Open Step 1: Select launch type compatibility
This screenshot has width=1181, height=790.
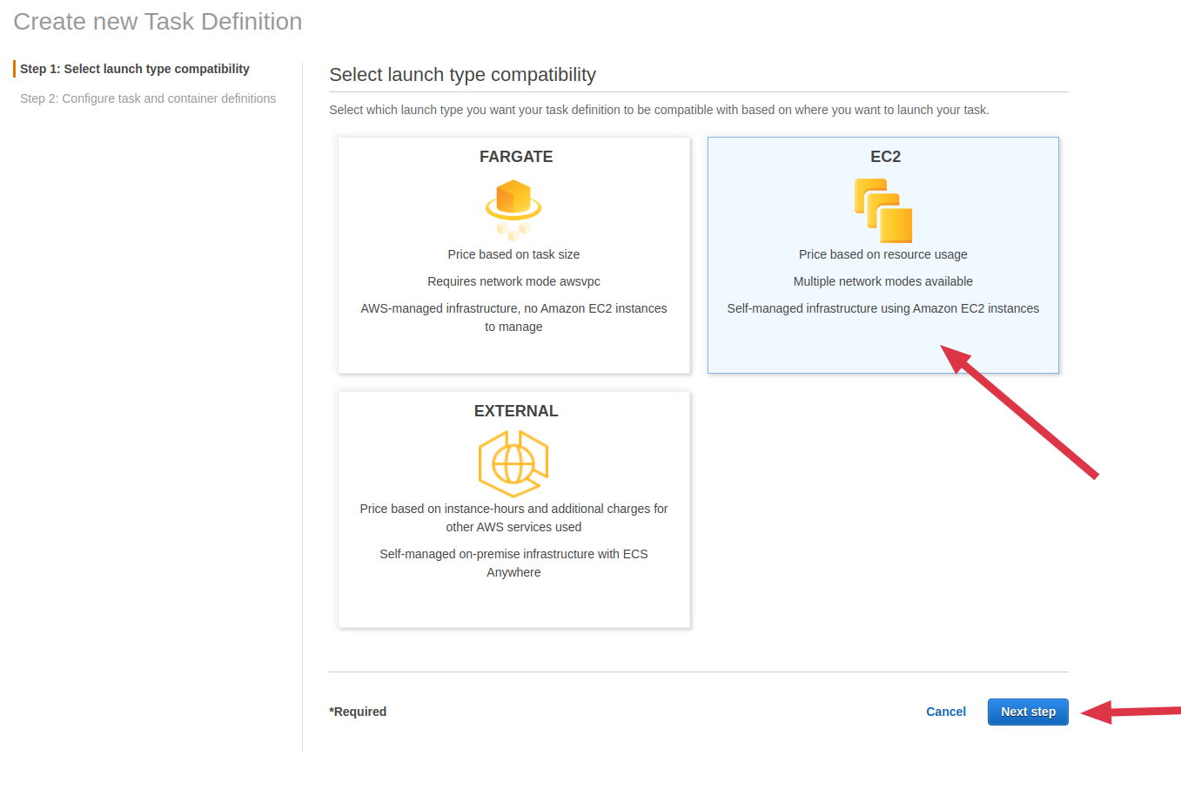coord(135,69)
